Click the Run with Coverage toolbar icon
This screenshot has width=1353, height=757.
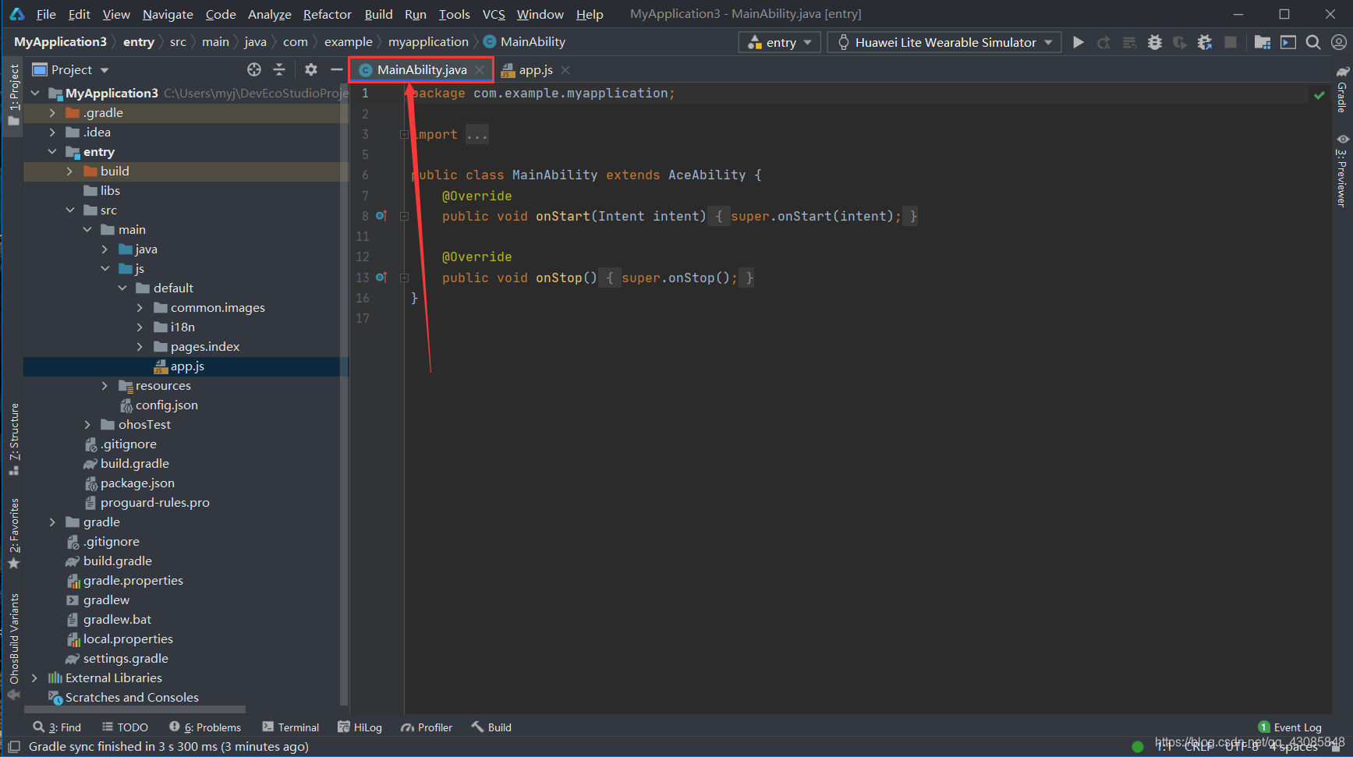pos(1180,42)
